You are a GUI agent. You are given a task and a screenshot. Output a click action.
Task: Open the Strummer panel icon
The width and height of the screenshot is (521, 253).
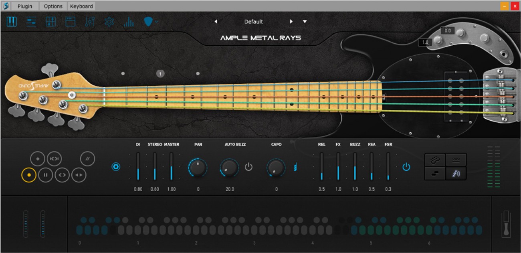coord(51,22)
